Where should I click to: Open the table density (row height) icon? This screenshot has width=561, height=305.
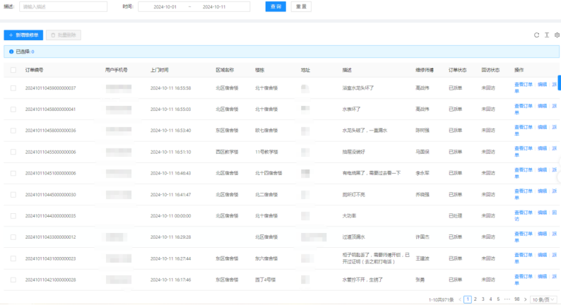pos(547,35)
